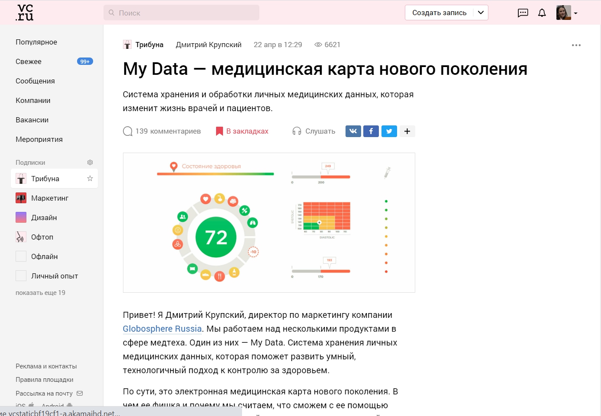Click the 6621 views counter
Screen dimensions: 601x416
click(327, 45)
